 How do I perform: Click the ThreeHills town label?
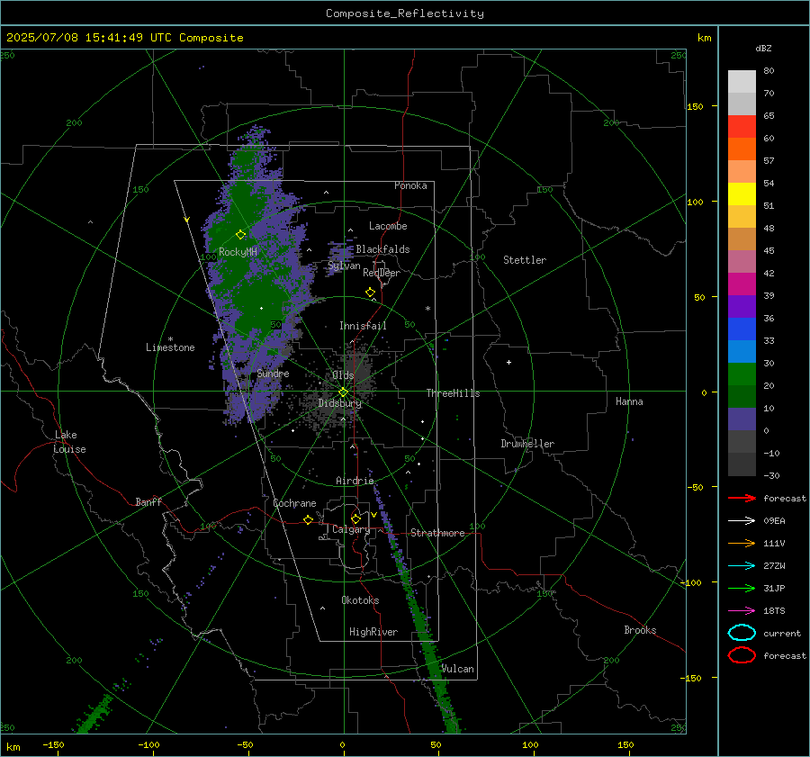pyautogui.click(x=453, y=393)
